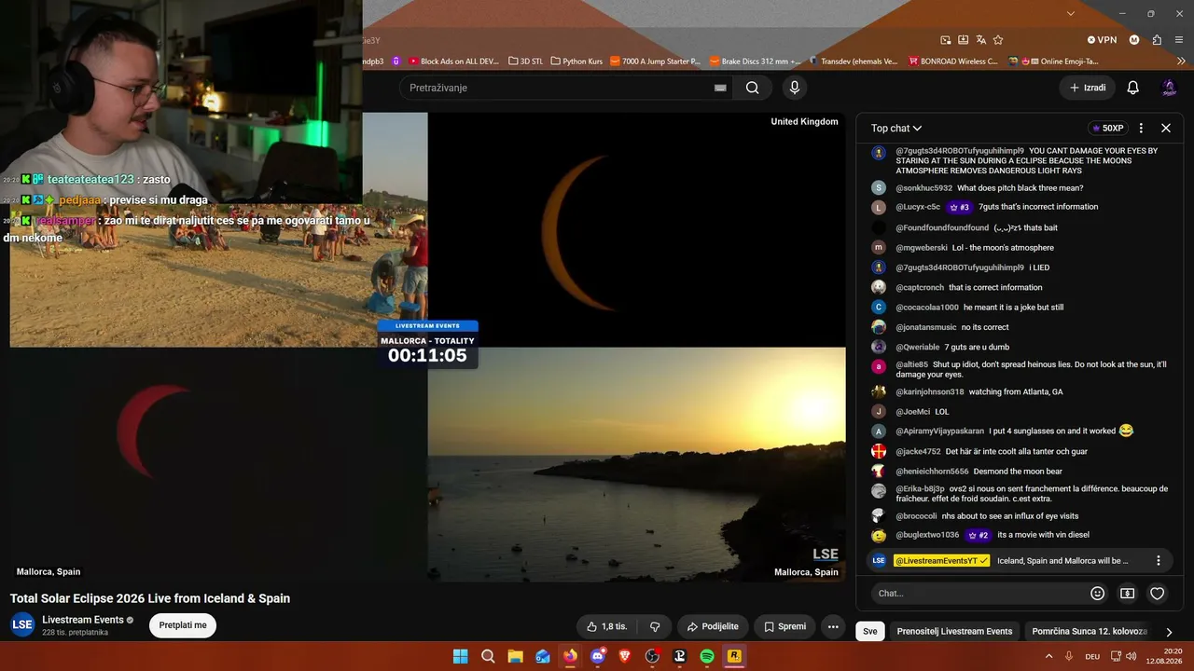Focus the Chat... message input
The height and width of the screenshot is (671, 1194).
[979, 593]
